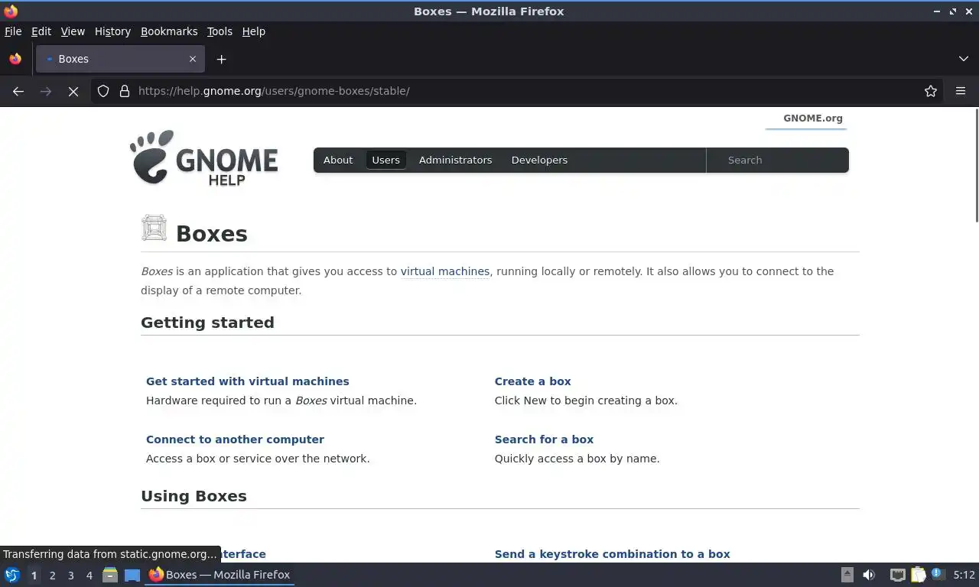The height and width of the screenshot is (587, 979).
Task: View site padlock security information
Action: point(125,91)
